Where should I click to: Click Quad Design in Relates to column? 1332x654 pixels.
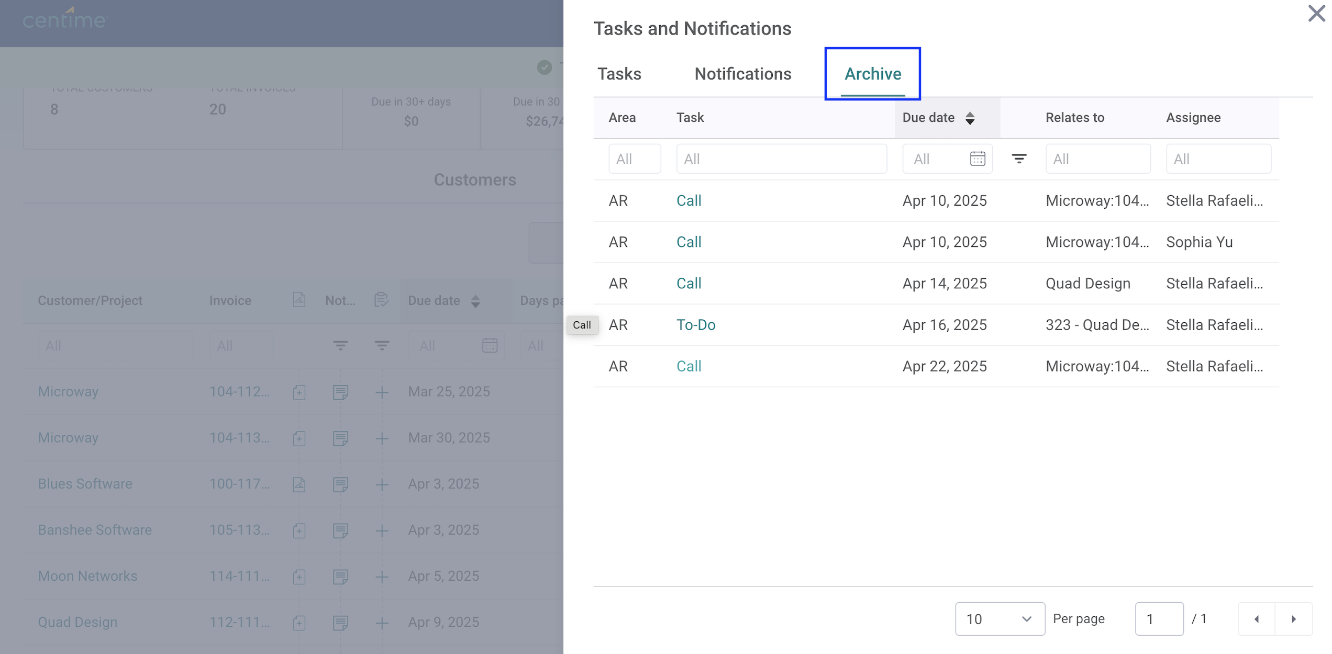1088,284
